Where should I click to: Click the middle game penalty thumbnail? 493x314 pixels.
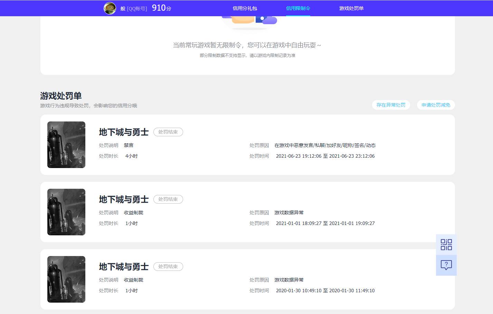(x=66, y=212)
